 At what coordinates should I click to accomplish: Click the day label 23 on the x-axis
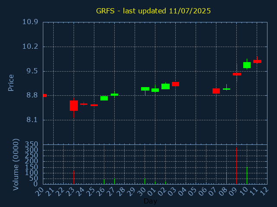pos(70,191)
